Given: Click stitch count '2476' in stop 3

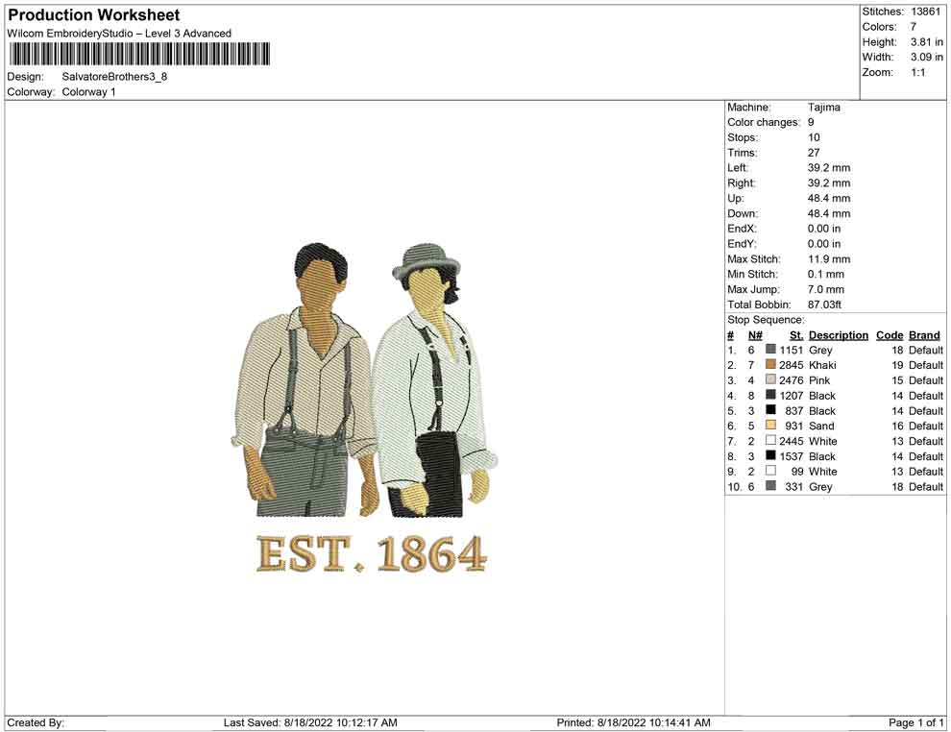Looking at the screenshot, I should click(x=791, y=380).
